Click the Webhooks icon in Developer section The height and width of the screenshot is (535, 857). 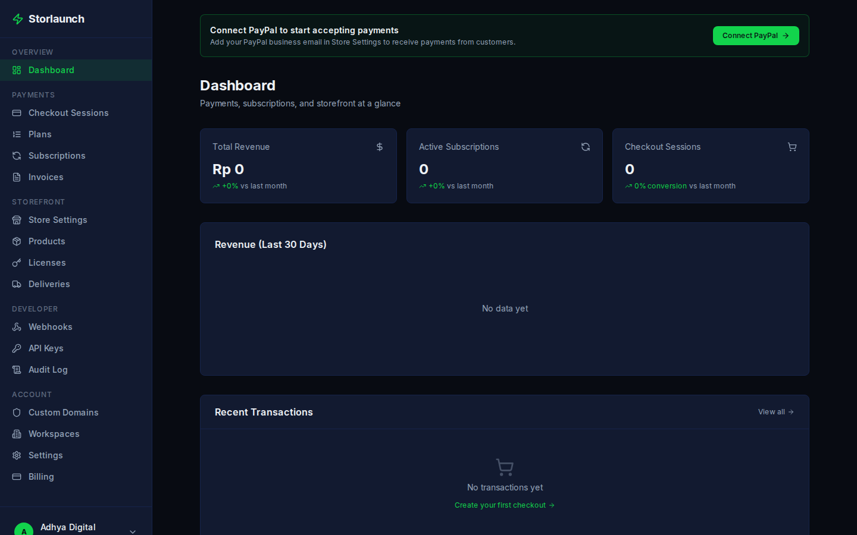(x=16, y=326)
